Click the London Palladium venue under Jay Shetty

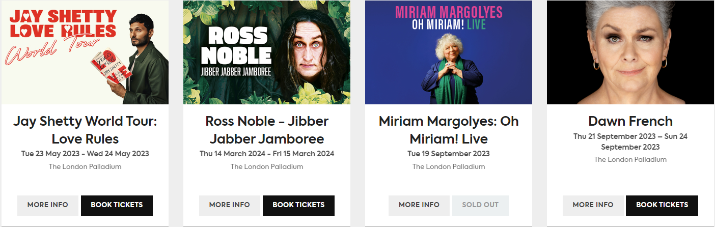point(85,166)
